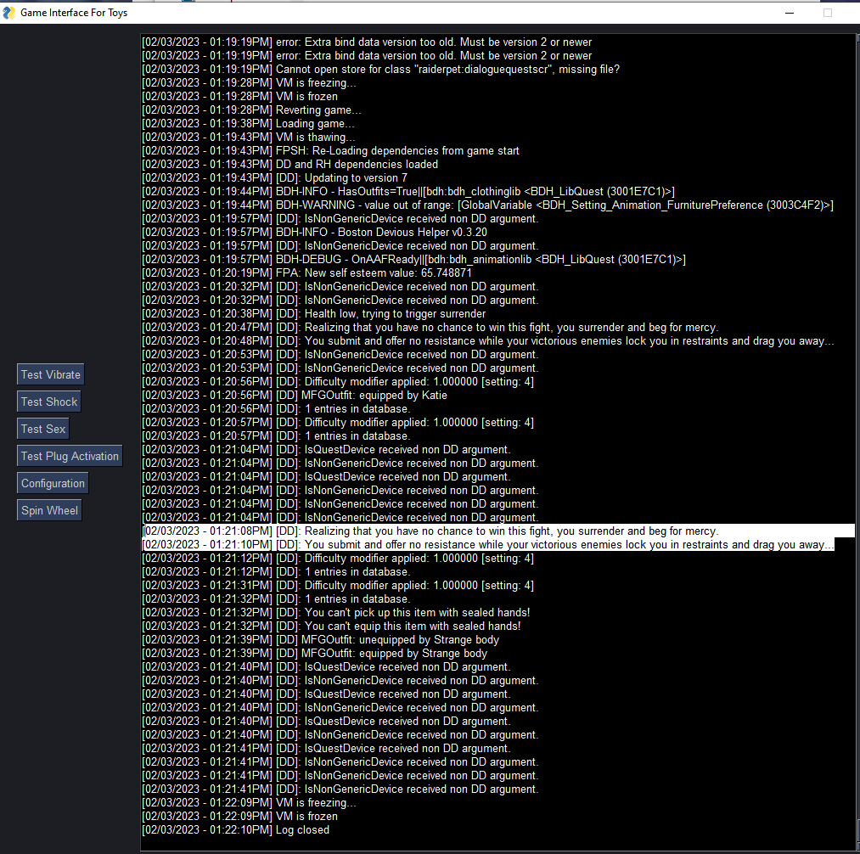Click 'You can't equip this item' line
This screenshot has height=854, width=860.
pyautogui.click(x=331, y=626)
